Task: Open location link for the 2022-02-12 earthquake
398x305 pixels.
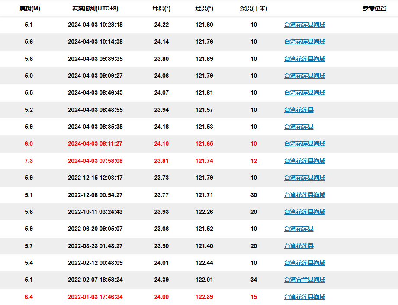Action: point(305,263)
